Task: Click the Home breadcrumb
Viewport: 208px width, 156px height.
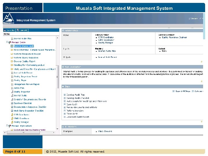Action: click(x=6, y=34)
